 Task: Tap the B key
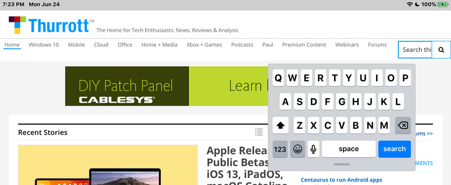356,125
